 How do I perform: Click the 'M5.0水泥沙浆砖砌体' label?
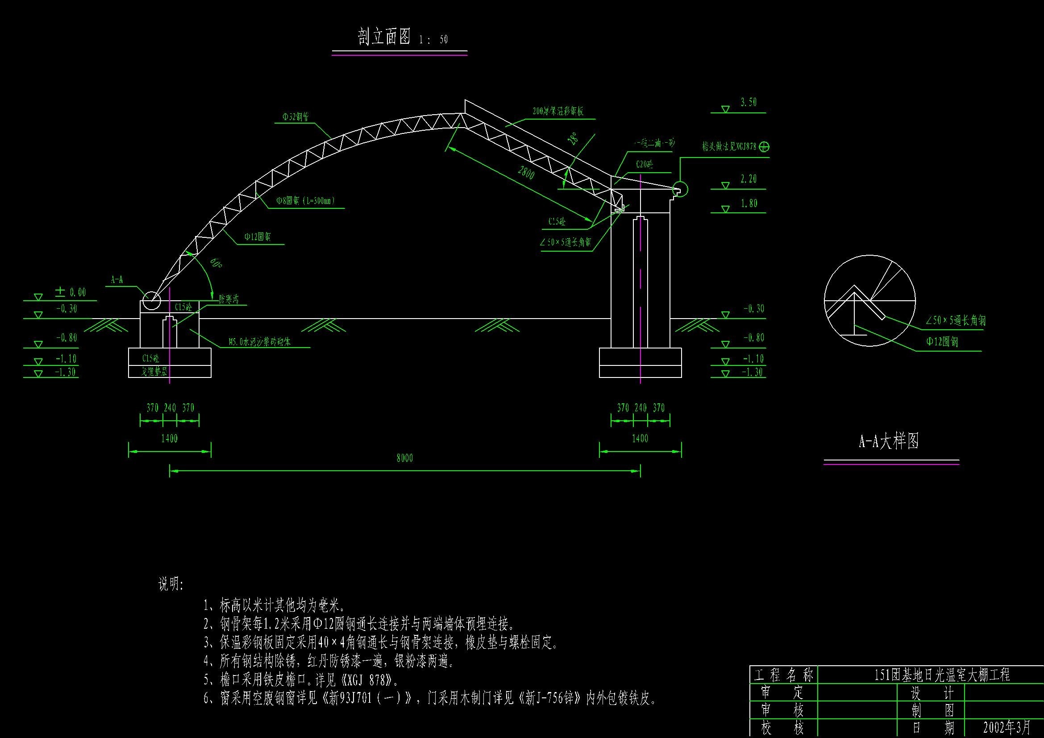pyautogui.click(x=260, y=342)
